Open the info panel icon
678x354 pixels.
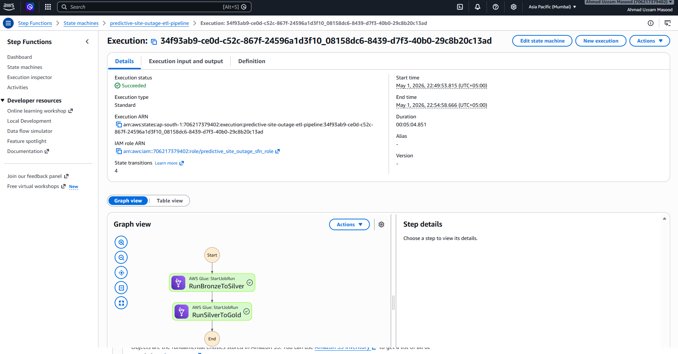pyautogui.click(x=651, y=23)
